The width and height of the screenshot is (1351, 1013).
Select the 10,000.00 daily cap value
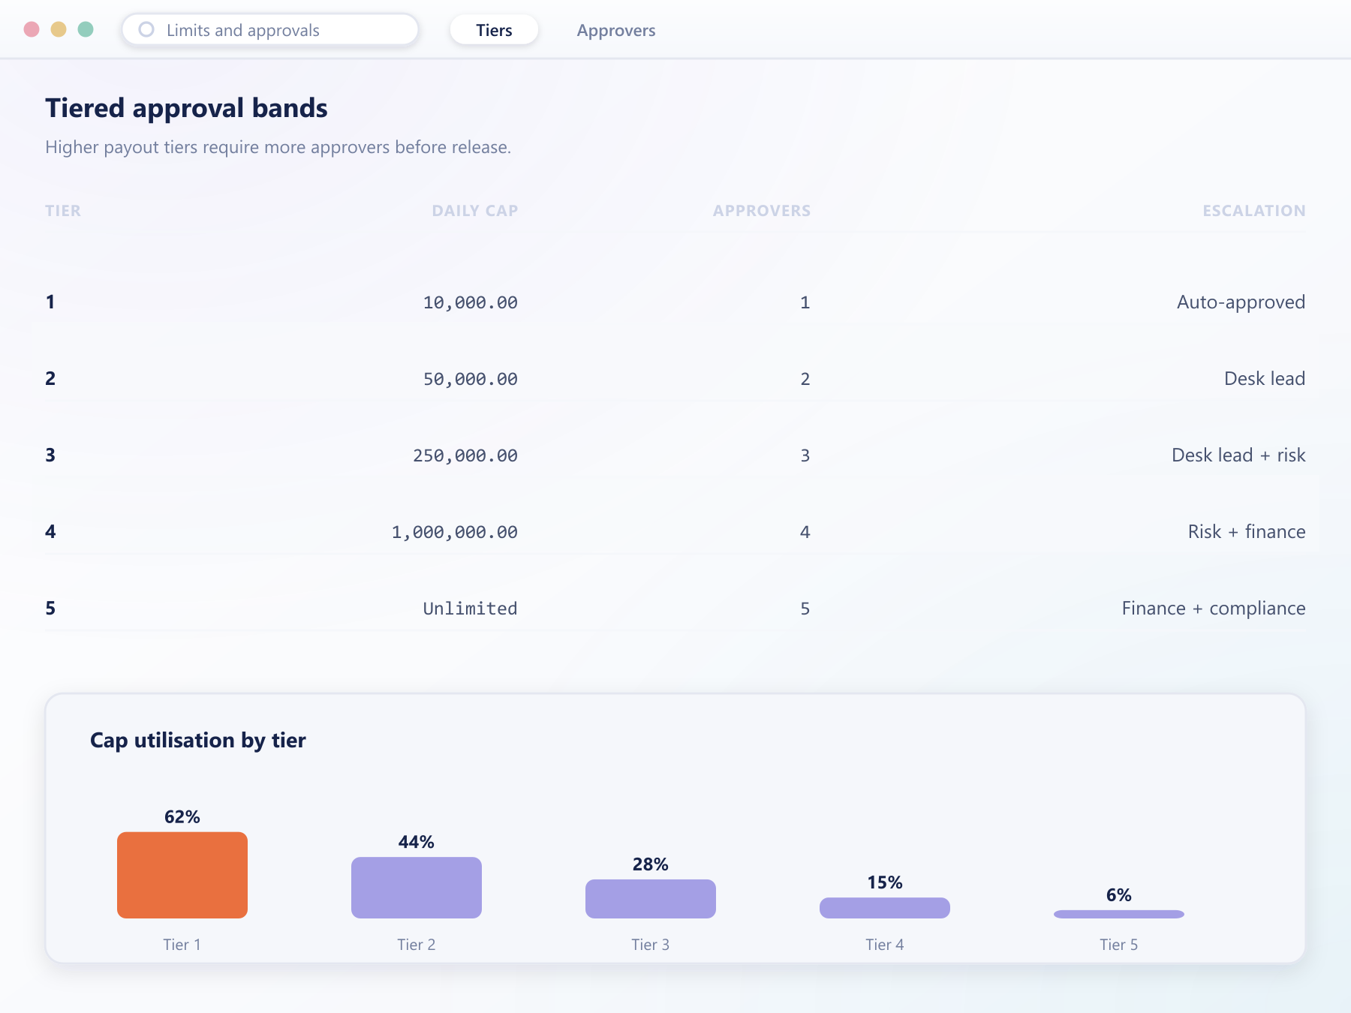471,302
